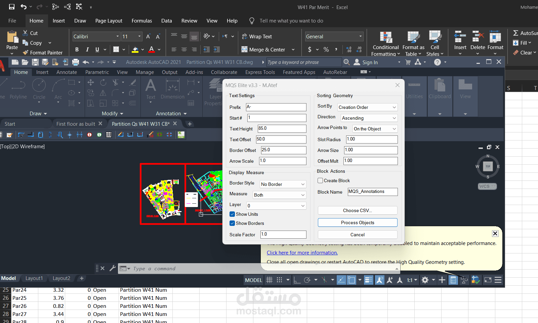The width and height of the screenshot is (538, 323).
Task: Click the AutoCAD Plot printer icon
Action: pos(76,62)
